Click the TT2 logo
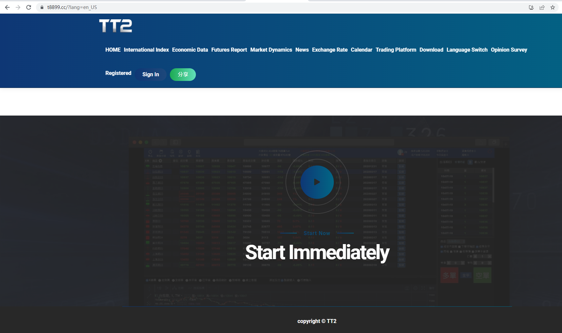This screenshot has height=333, width=562. click(x=116, y=26)
